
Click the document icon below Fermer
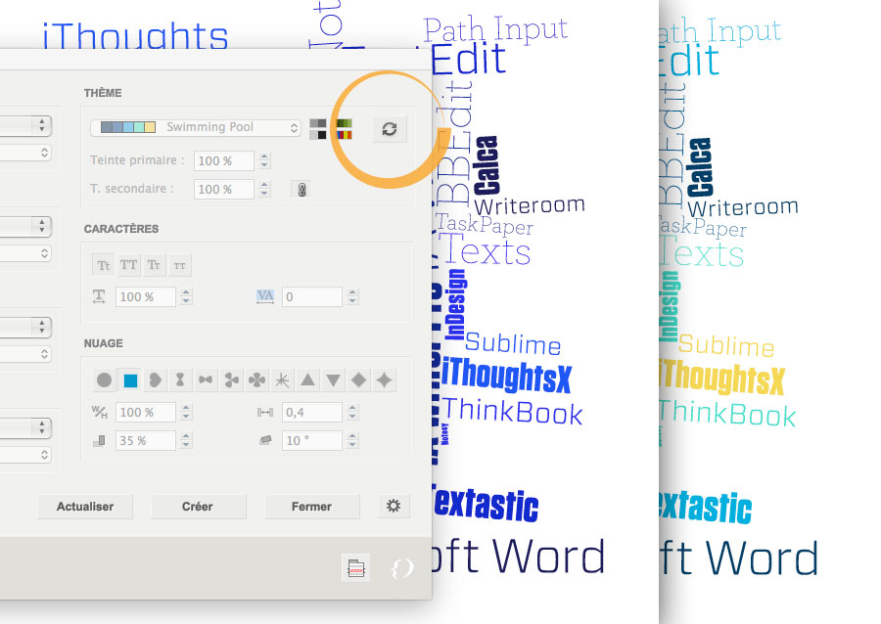(x=355, y=568)
